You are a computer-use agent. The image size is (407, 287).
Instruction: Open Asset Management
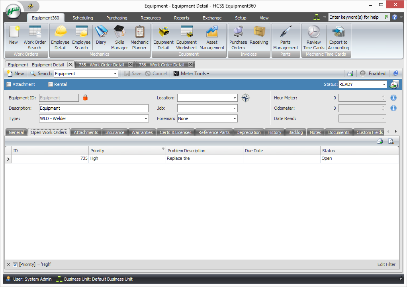point(212,37)
